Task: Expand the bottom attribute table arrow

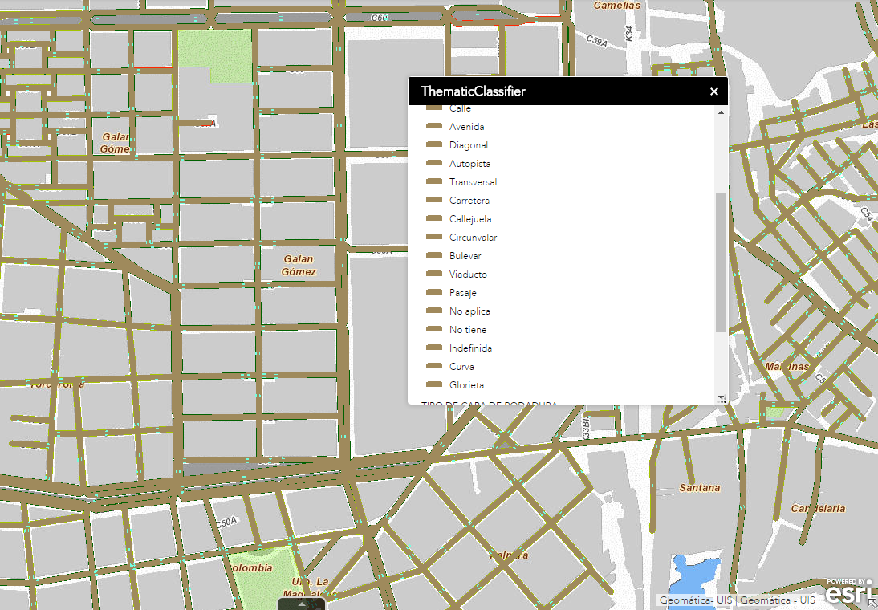Action: click(x=301, y=604)
